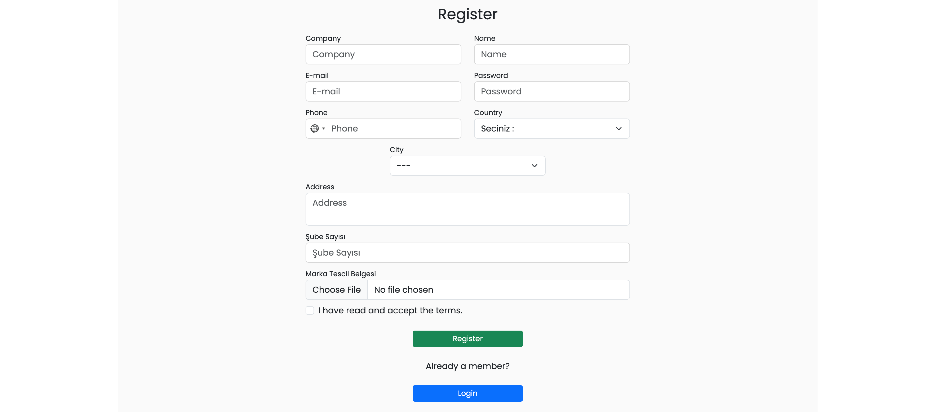Open the phone country code arrow
This screenshot has height=412, width=935.
tap(323, 129)
